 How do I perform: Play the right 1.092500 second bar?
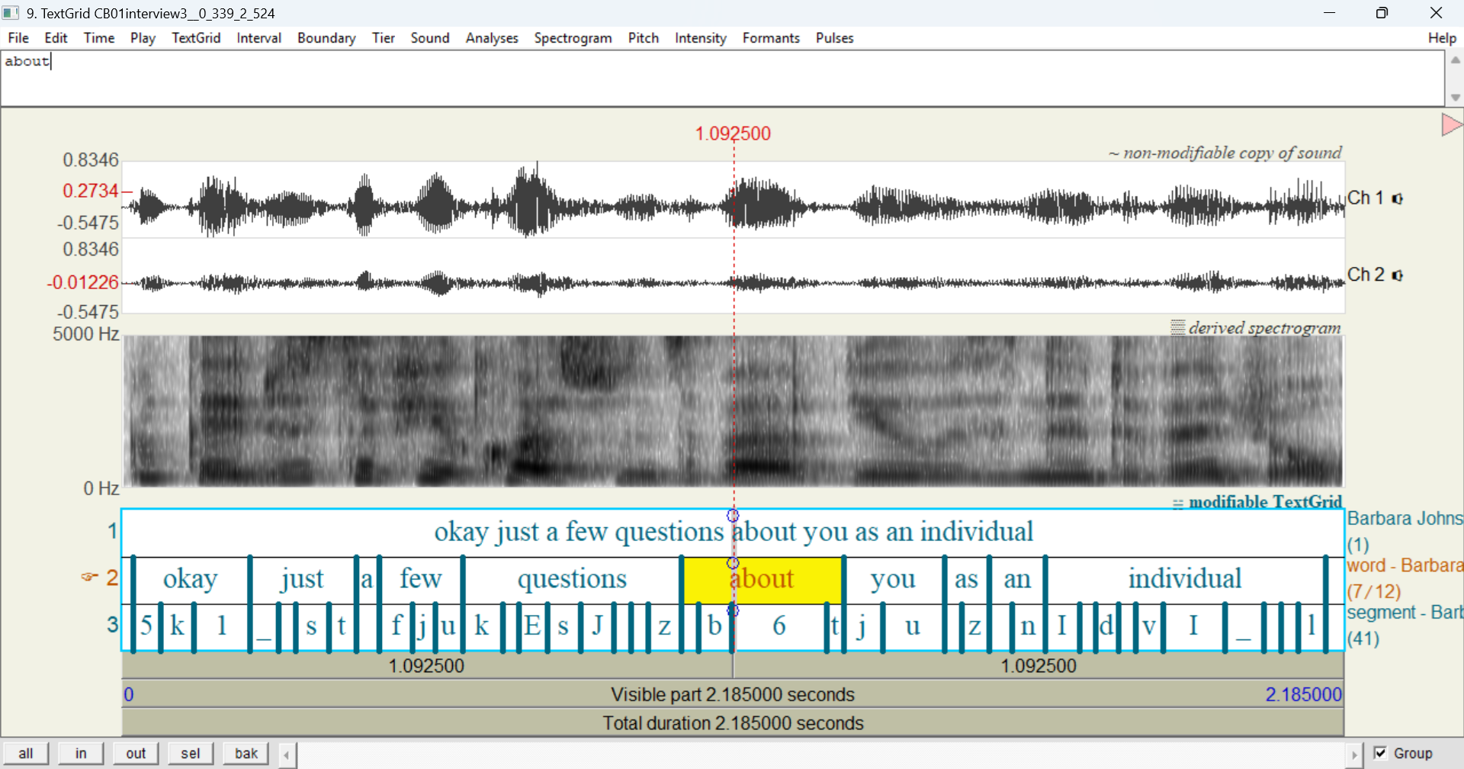[1039, 666]
